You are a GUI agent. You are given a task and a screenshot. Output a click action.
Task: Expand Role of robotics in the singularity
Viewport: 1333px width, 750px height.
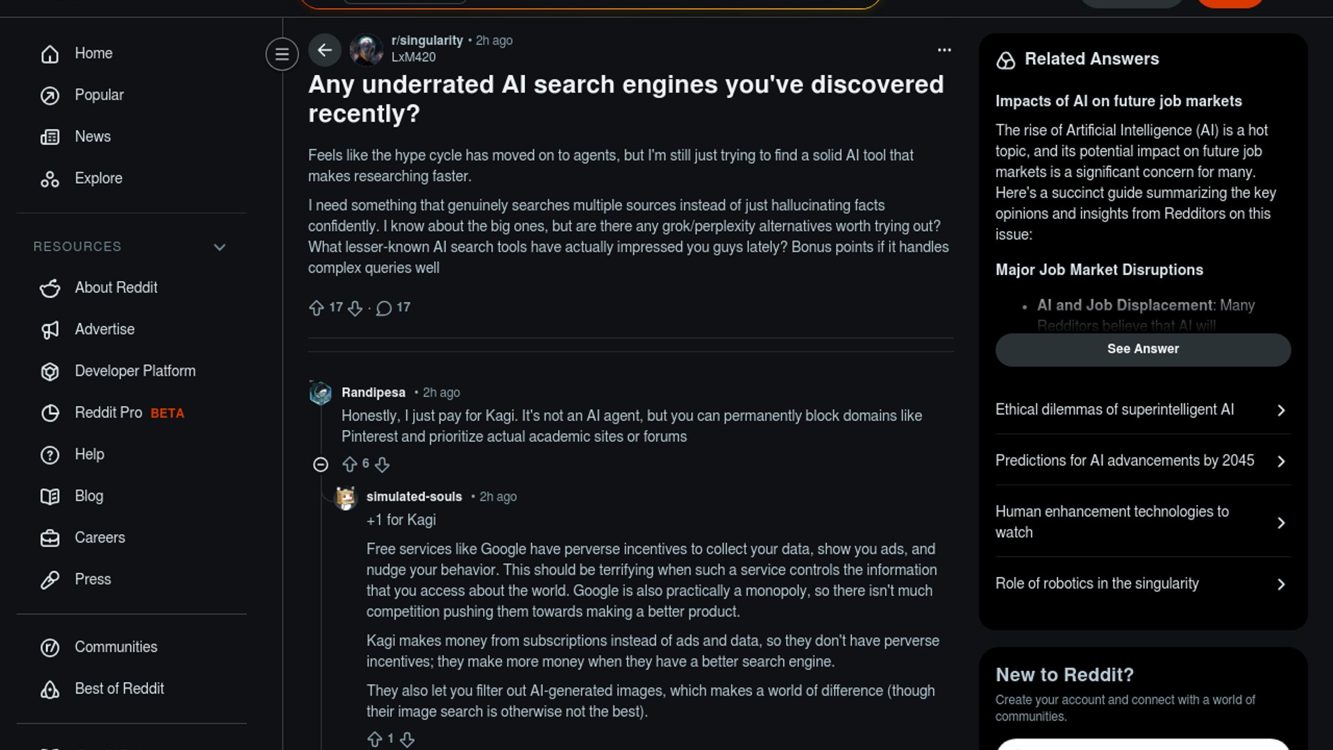pyautogui.click(x=1143, y=584)
